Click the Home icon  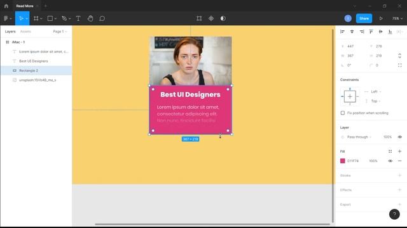[x=6, y=6]
